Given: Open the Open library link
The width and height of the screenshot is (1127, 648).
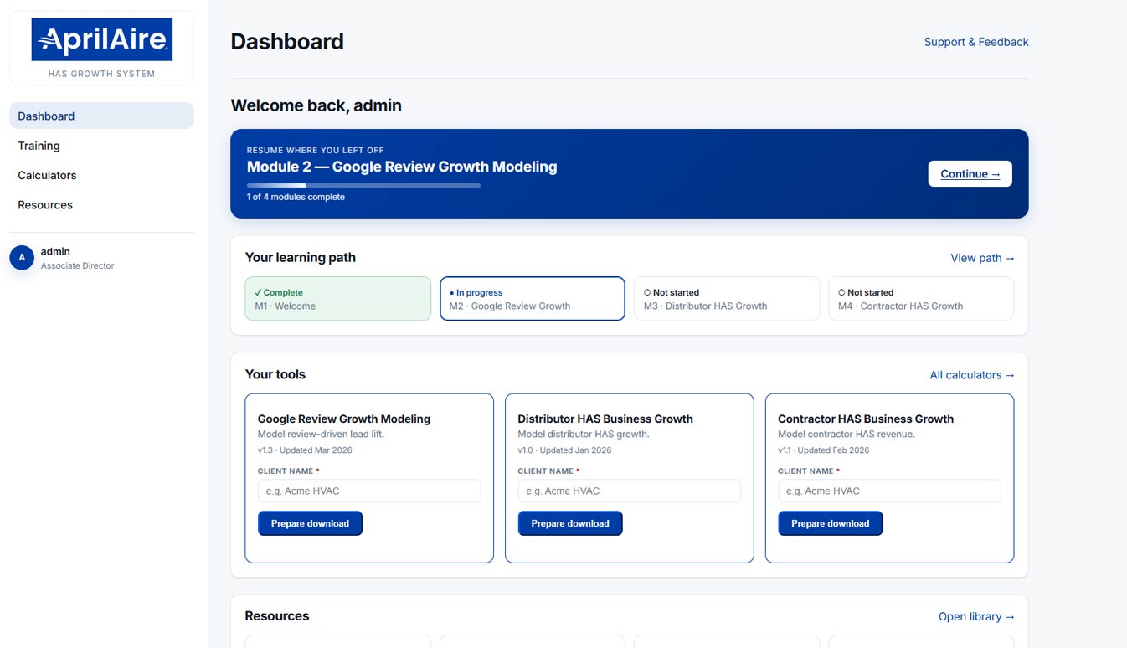Looking at the screenshot, I should (x=976, y=616).
